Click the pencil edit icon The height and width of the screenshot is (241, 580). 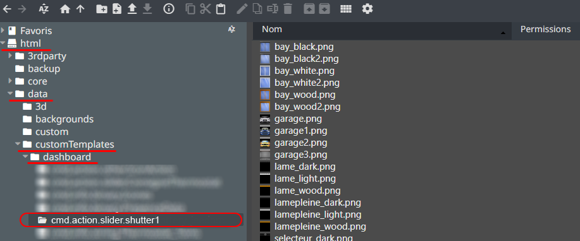242,9
